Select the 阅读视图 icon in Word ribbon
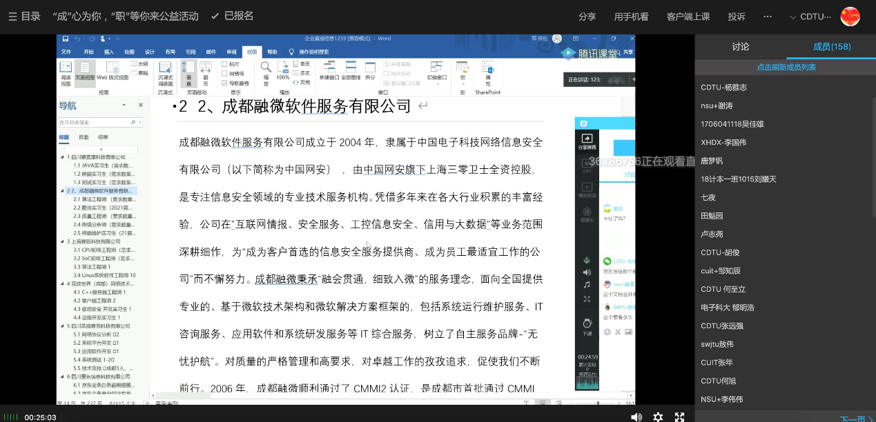Screen dimensions: 876x422 66,72
